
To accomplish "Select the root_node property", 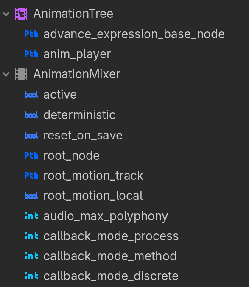I will (71, 156).
